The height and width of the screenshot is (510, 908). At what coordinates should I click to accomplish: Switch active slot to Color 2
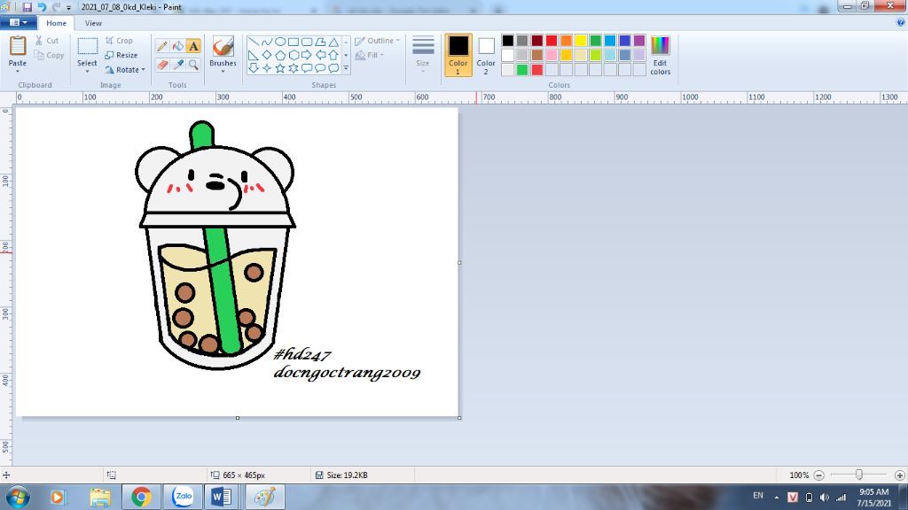pos(486,54)
